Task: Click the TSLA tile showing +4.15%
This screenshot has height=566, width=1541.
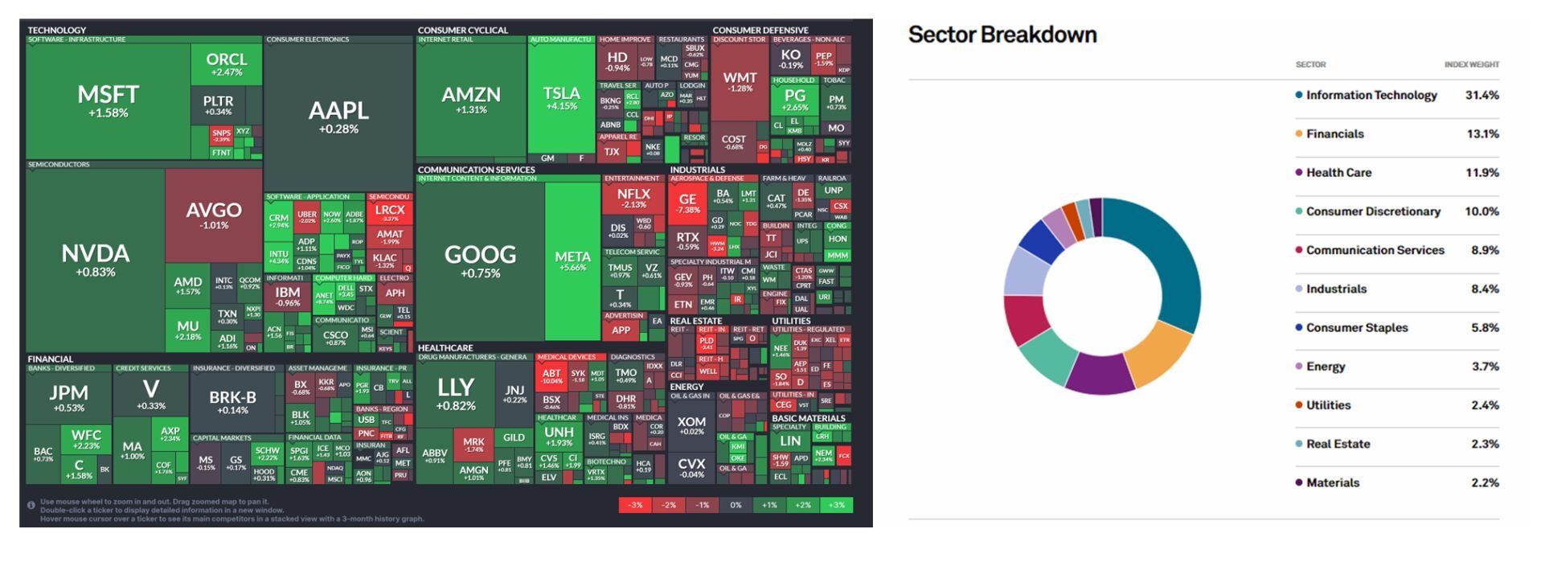Action: [x=561, y=98]
